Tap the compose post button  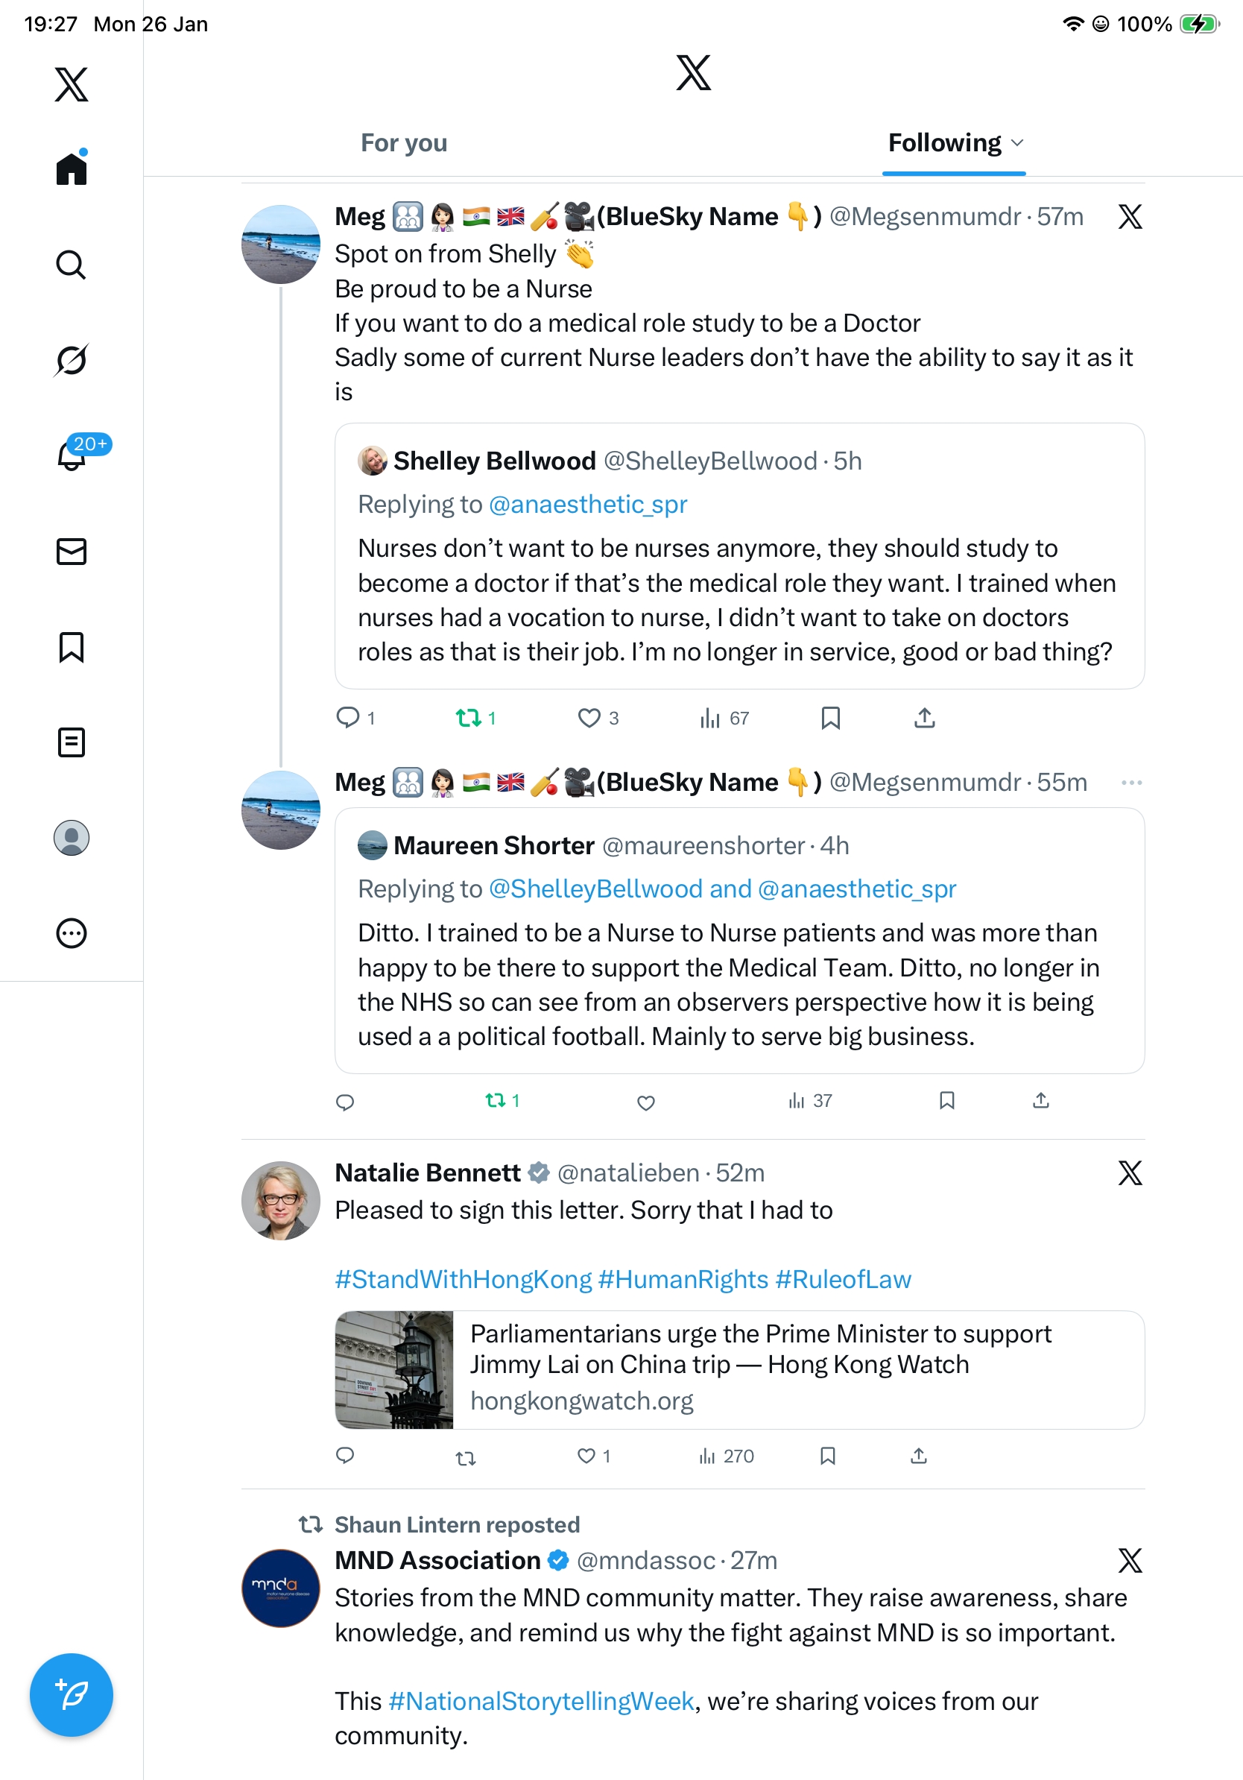(x=72, y=1695)
